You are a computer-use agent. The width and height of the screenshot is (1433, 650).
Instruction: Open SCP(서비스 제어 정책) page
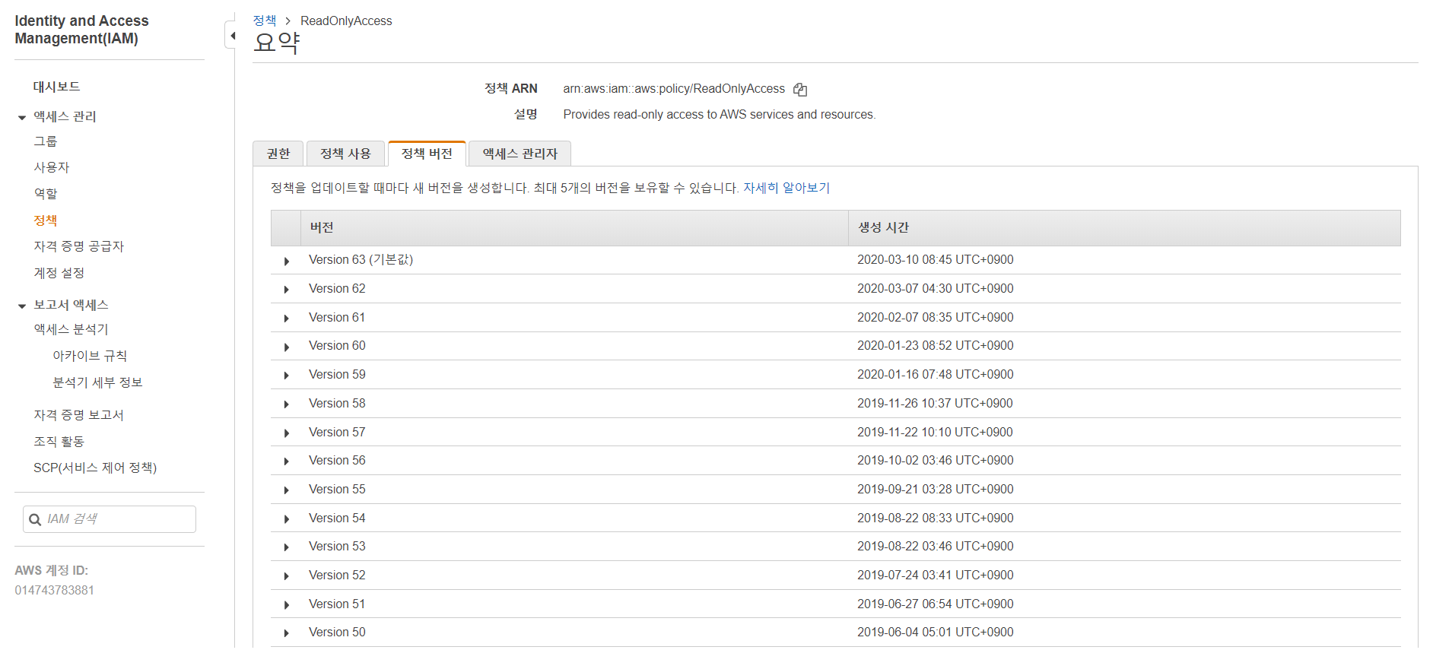click(x=95, y=468)
